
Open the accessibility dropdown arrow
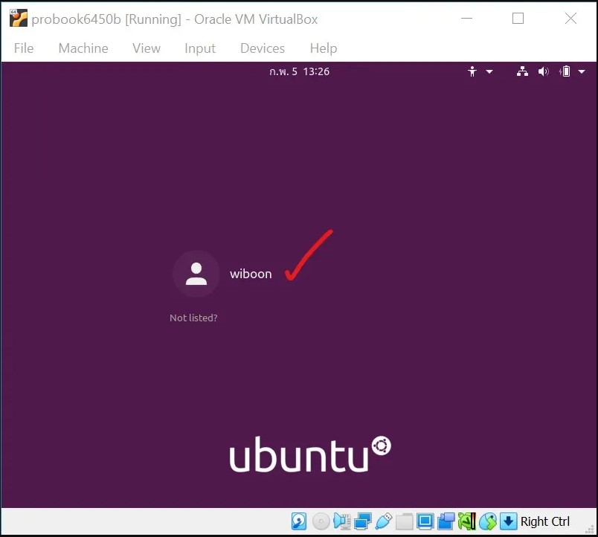pyautogui.click(x=489, y=71)
